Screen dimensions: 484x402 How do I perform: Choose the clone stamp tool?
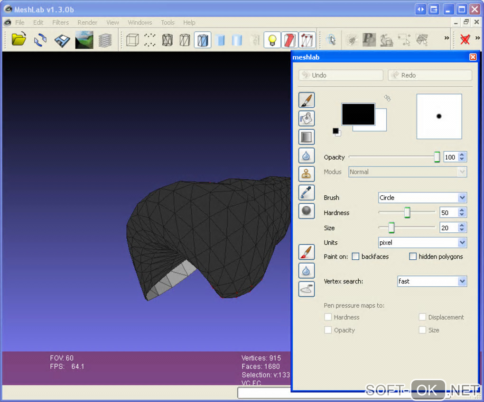pos(307,174)
